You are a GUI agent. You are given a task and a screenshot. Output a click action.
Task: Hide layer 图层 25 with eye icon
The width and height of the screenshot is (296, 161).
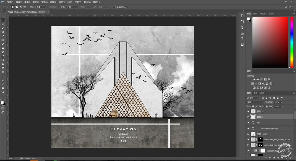(248, 111)
